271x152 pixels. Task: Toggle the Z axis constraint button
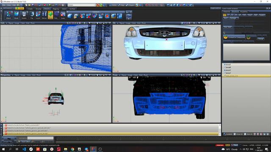[104, 5]
